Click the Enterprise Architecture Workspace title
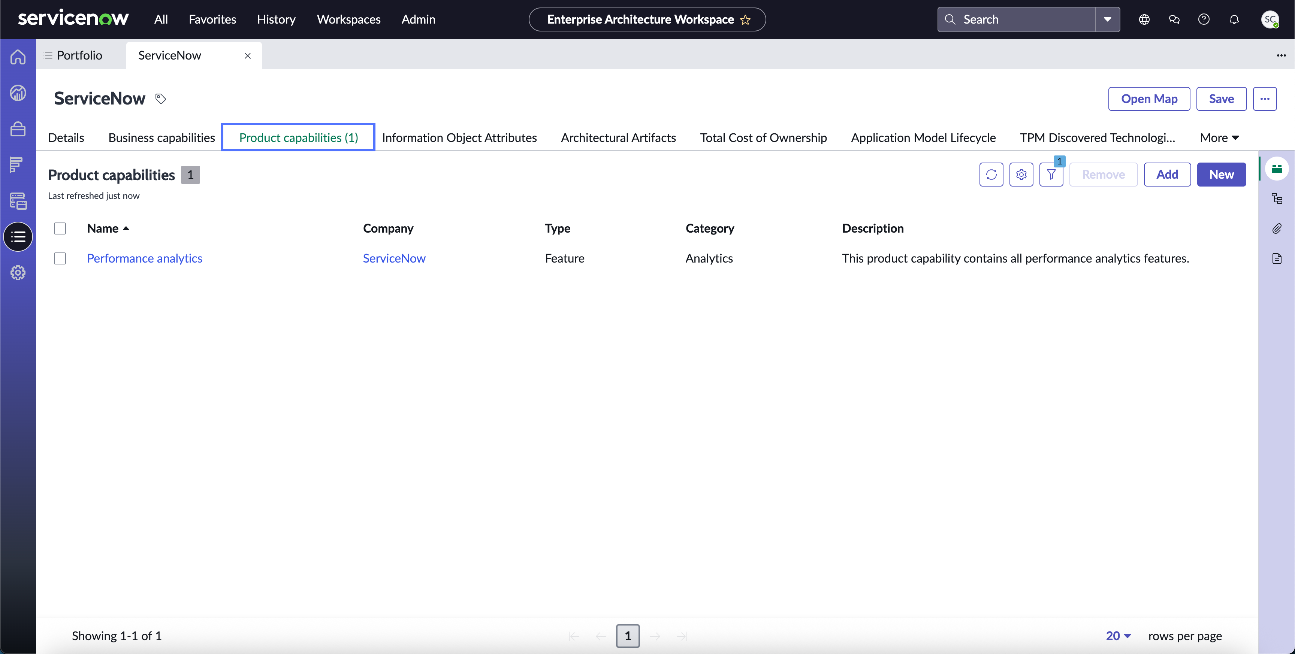1295x654 pixels. tap(640, 19)
